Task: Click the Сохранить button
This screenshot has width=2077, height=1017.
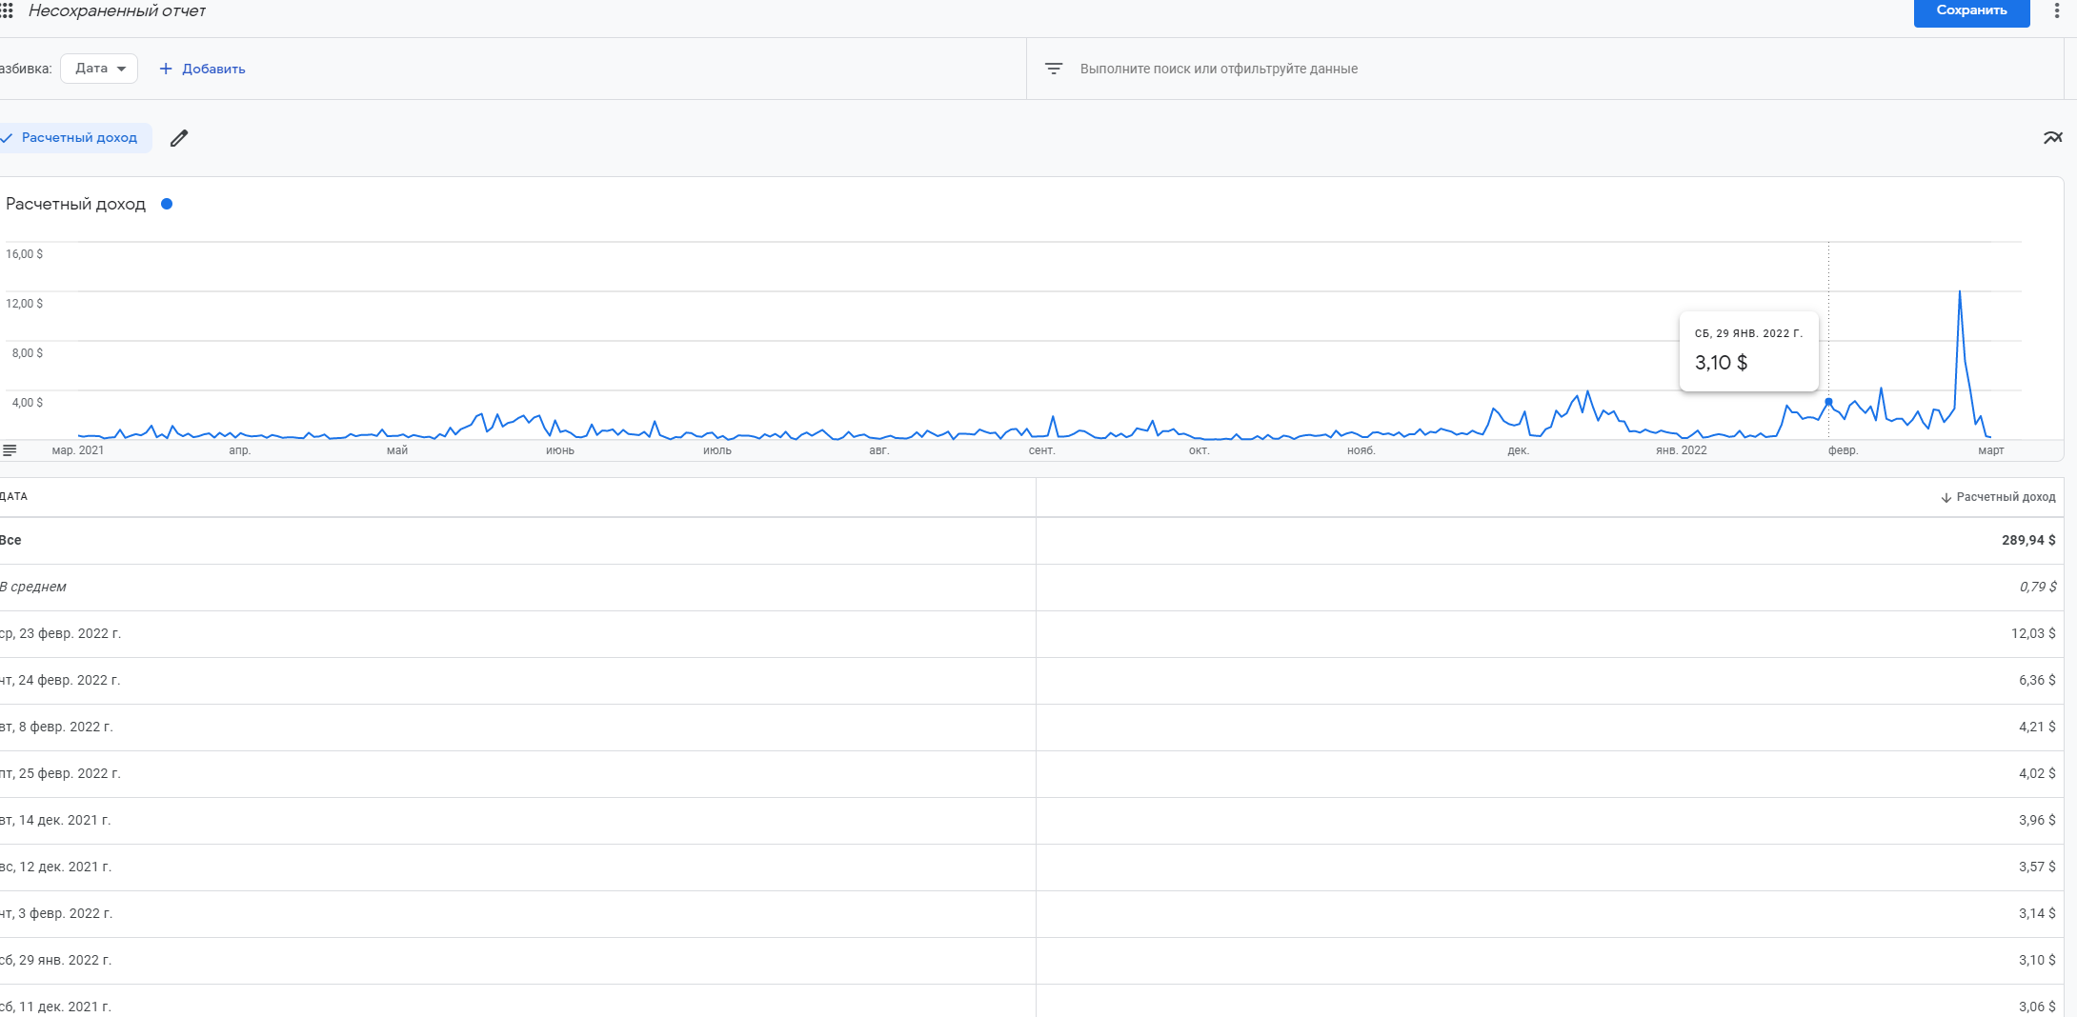Action: click(1971, 10)
